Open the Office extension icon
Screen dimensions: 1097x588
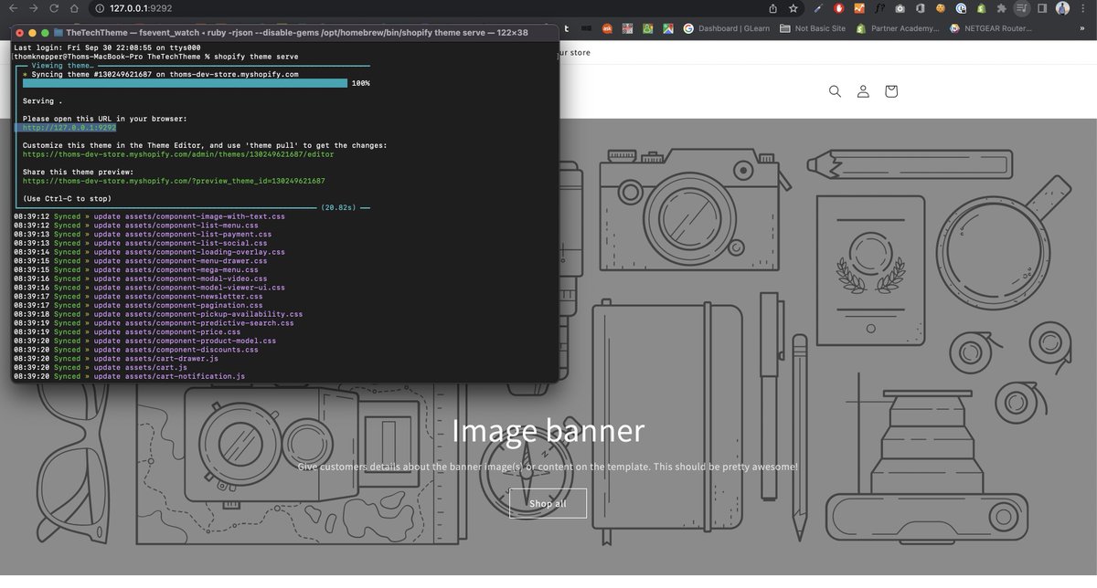click(x=920, y=8)
